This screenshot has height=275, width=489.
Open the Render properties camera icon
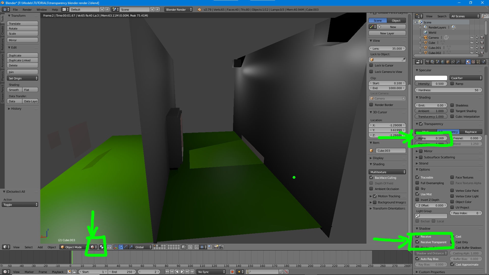point(428,62)
